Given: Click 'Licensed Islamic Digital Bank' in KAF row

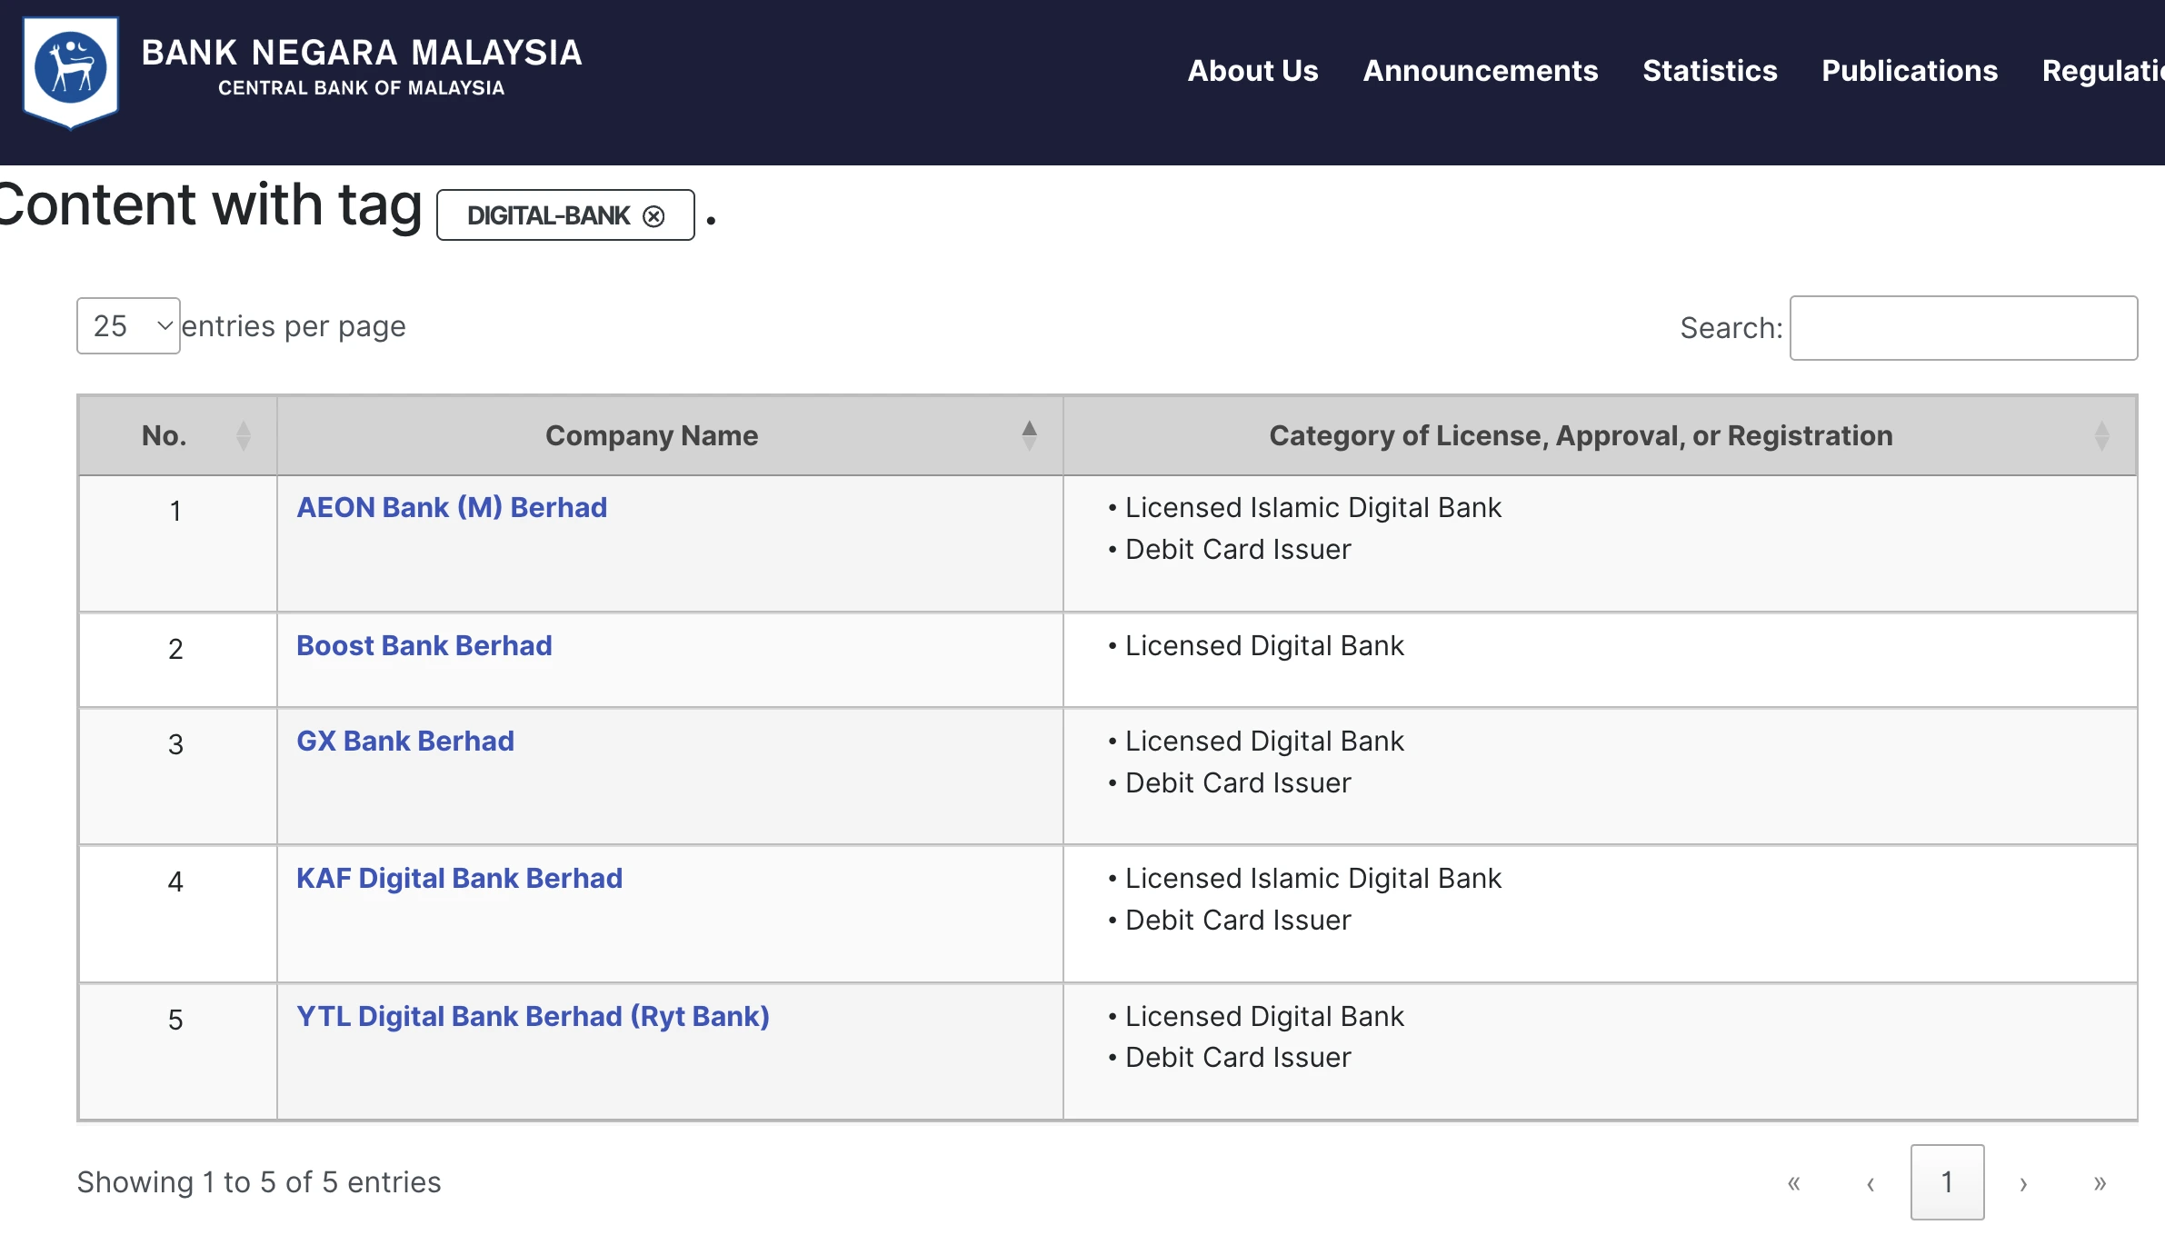Looking at the screenshot, I should tap(1312, 878).
